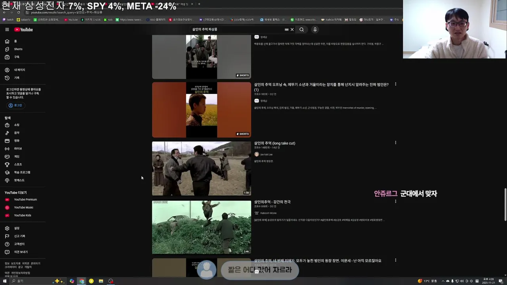Open title 살인의 추억, 네 번째 피해자

pos(318,261)
